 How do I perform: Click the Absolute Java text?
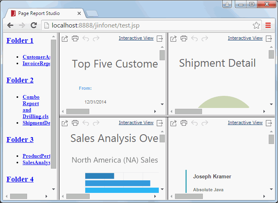(208, 190)
